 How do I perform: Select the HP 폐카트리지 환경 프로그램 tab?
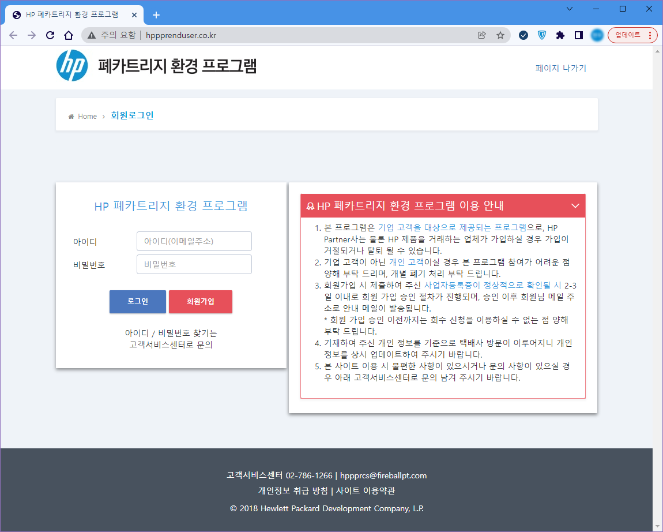tap(74, 15)
